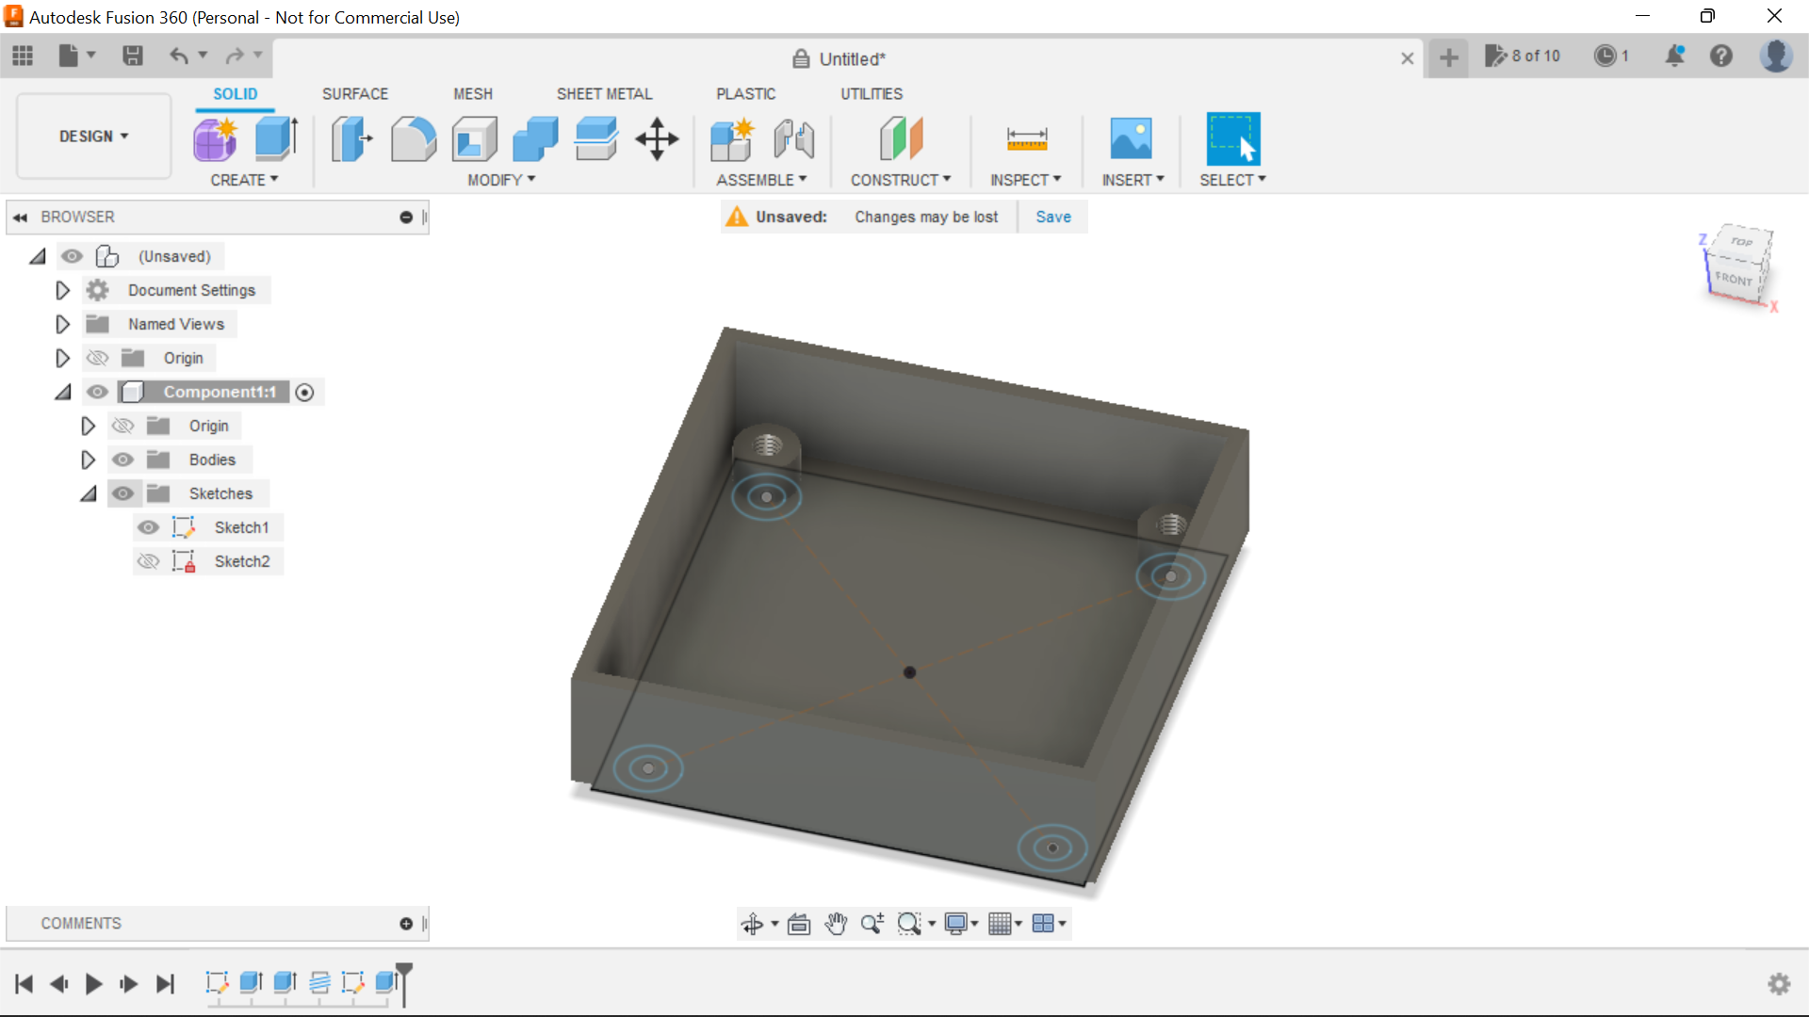Select the last extrude feature in timeline

[x=385, y=983]
